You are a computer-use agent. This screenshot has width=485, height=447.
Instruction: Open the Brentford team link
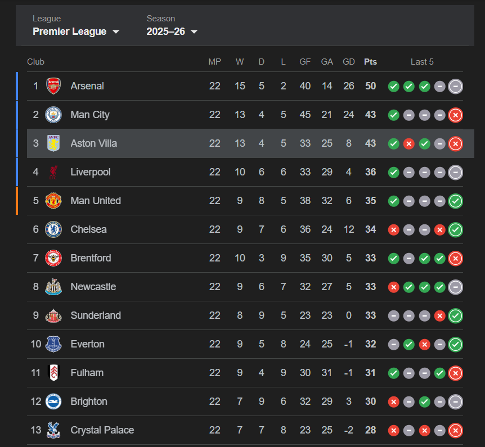point(91,258)
